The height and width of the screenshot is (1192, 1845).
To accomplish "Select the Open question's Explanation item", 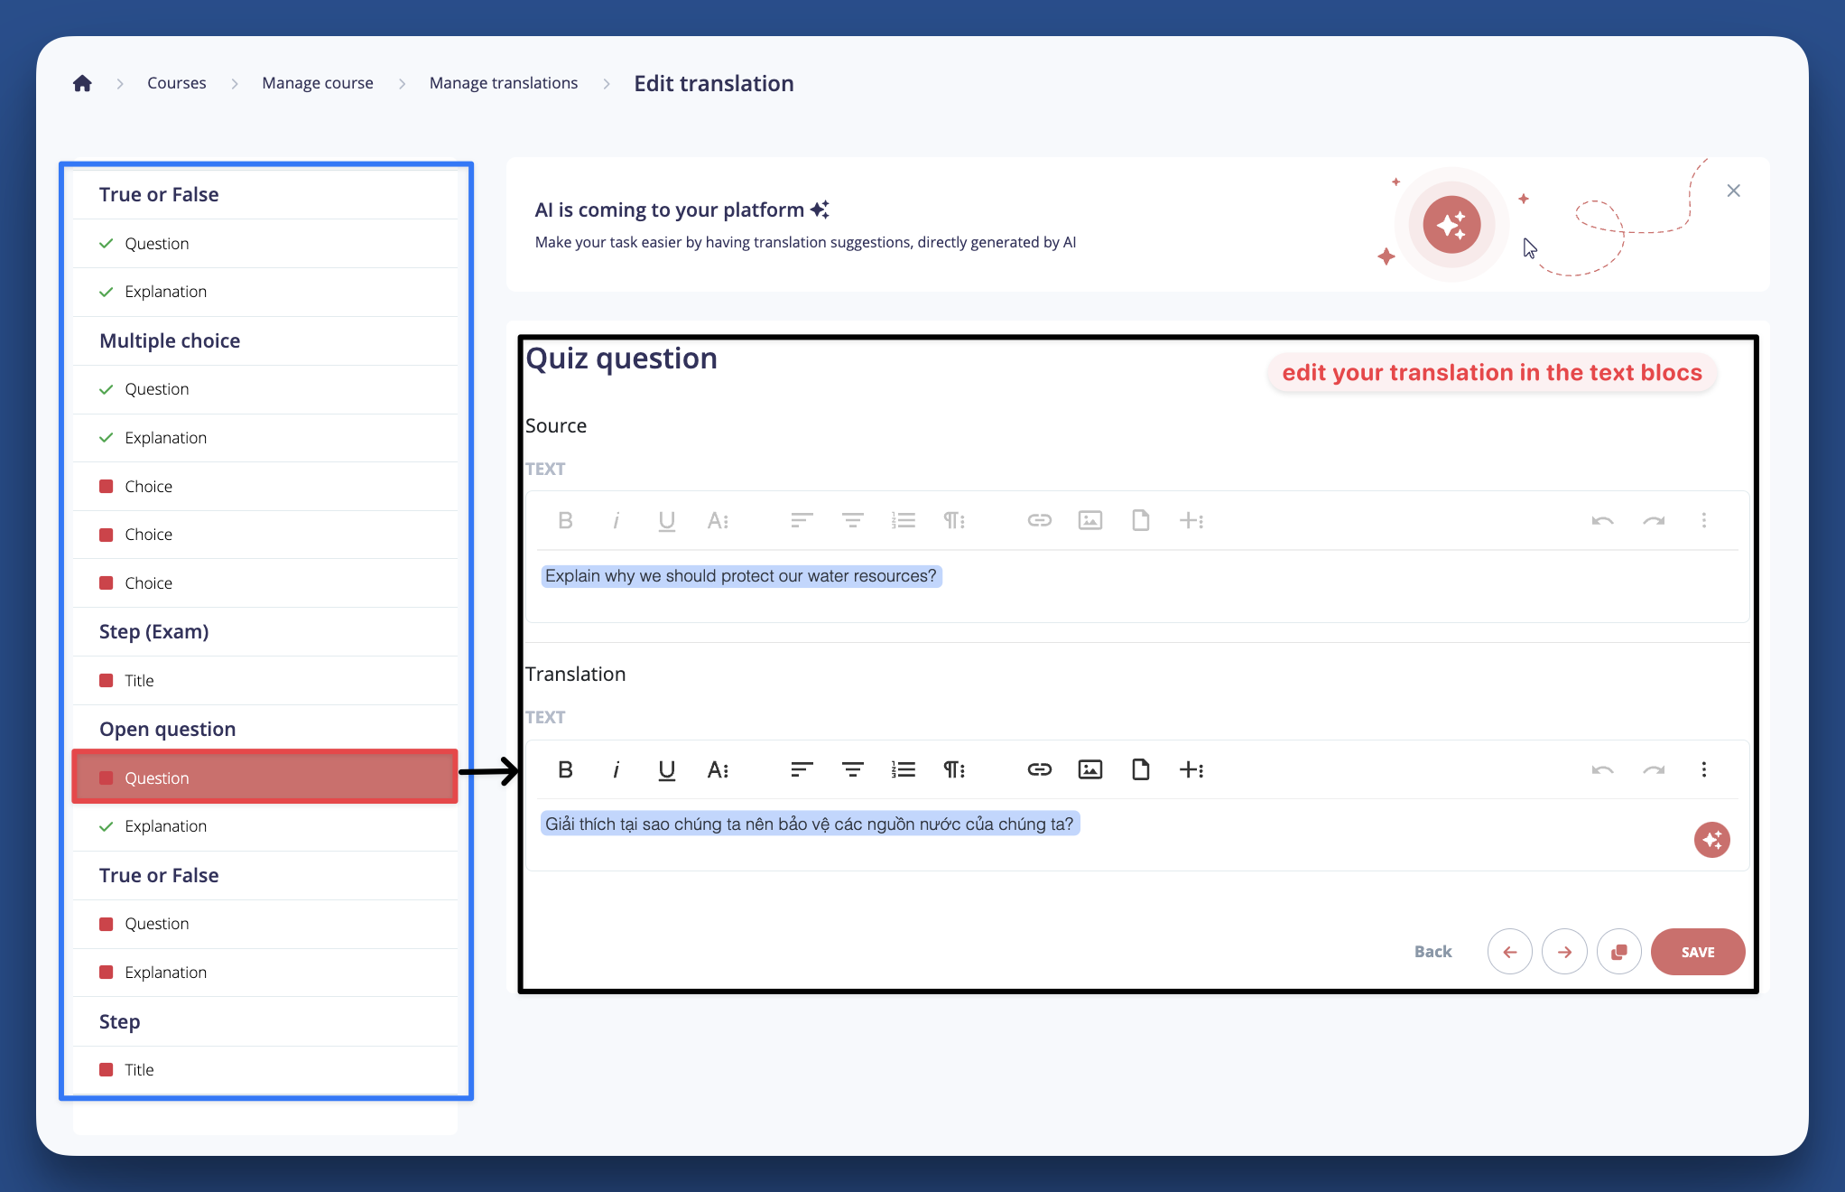I will coord(166,826).
